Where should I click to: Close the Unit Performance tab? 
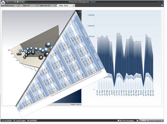pyautogui.click(x=18, y=6)
